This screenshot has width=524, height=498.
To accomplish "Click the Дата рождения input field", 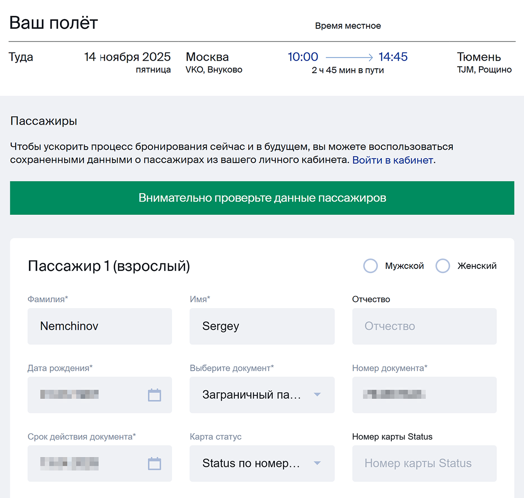I will click(83, 395).
